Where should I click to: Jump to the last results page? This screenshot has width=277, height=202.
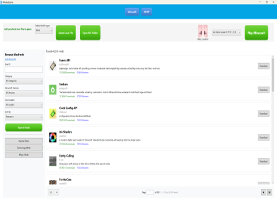click(x=270, y=192)
